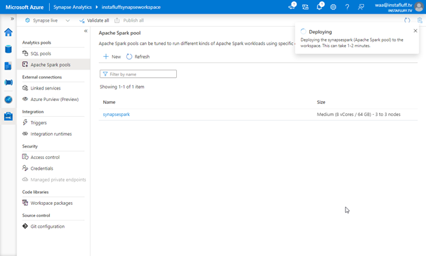This screenshot has height=256, width=426.
Task: Open Integration runtimes
Action: pyautogui.click(x=53, y=134)
